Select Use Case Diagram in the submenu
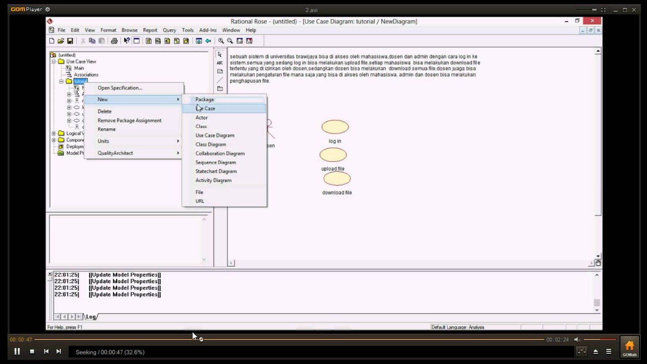The image size is (647, 364). [224, 135]
